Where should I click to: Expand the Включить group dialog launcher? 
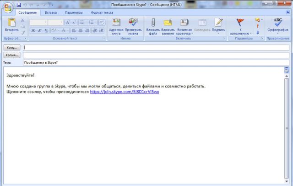point(225,38)
